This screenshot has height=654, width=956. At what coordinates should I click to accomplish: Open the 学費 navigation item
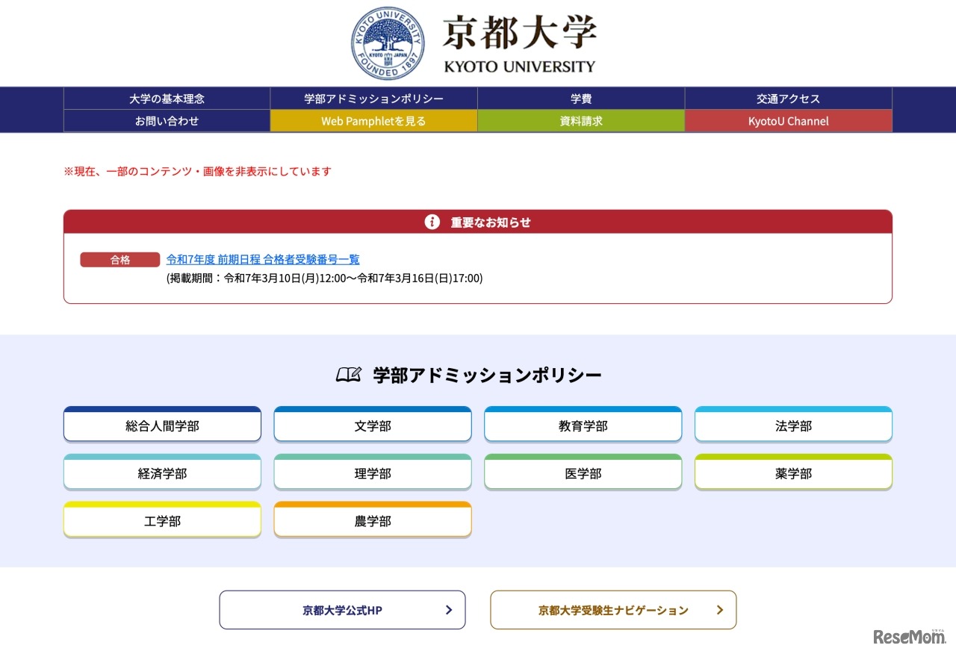coord(580,98)
